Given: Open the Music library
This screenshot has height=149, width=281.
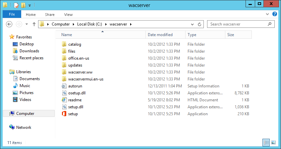Looking at the screenshot, I should pos(25,86).
